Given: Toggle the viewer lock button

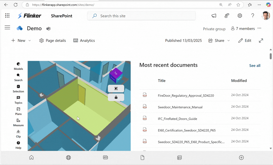Looking at the screenshot, I should [x=116, y=97].
